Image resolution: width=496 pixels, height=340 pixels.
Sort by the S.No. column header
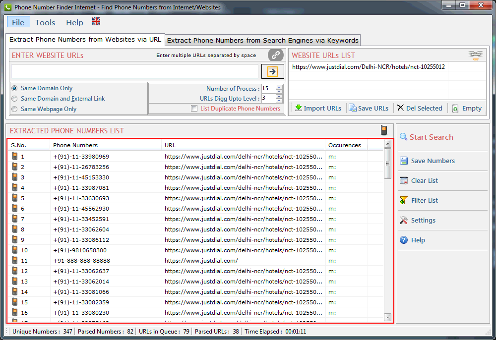(x=29, y=145)
